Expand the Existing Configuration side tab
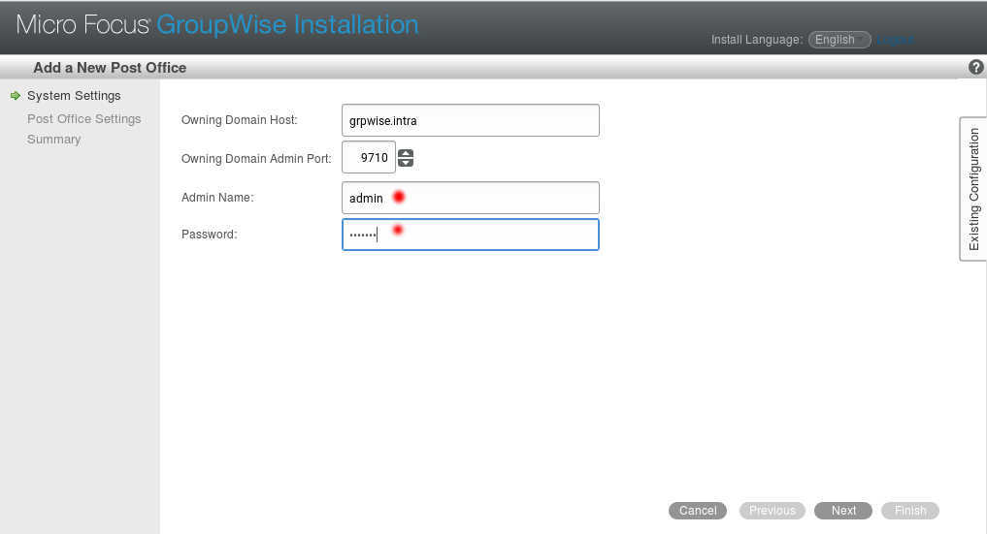The width and height of the screenshot is (987, 534). pos(973,189)
